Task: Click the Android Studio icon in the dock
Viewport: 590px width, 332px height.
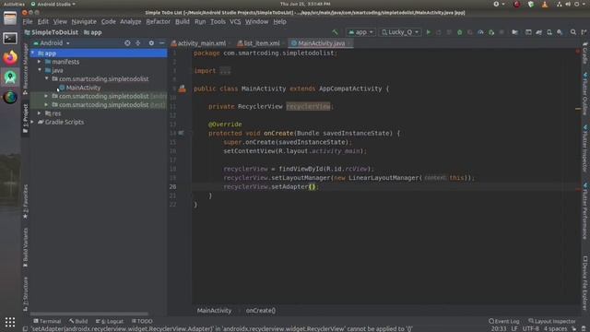Action: click(10, 77)
